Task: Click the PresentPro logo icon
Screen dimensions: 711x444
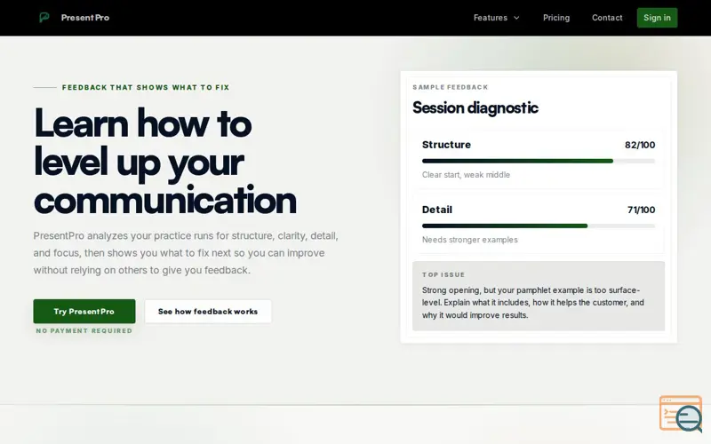Action: point(44,18)
